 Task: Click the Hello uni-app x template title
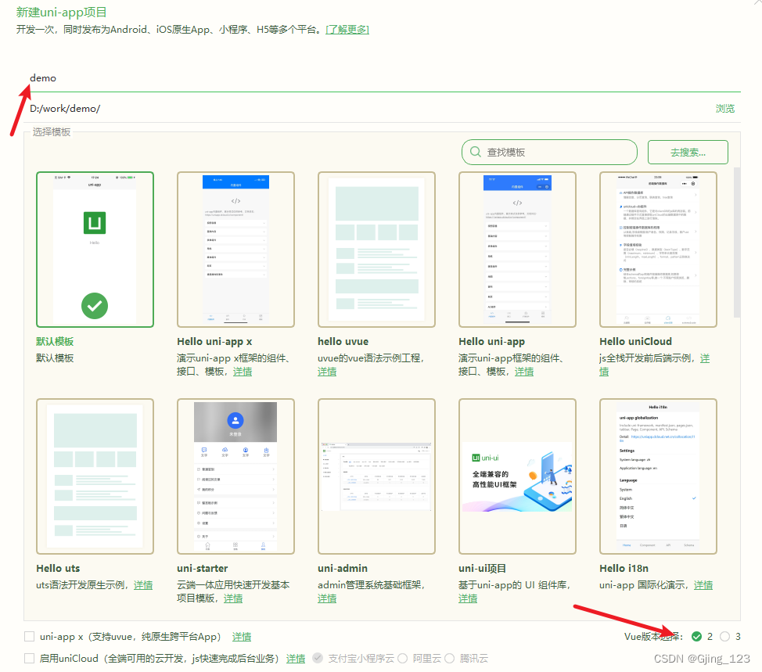[214, 342]
